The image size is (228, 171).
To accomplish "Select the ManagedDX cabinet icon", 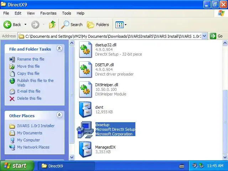I will click(x=85, y=149).
